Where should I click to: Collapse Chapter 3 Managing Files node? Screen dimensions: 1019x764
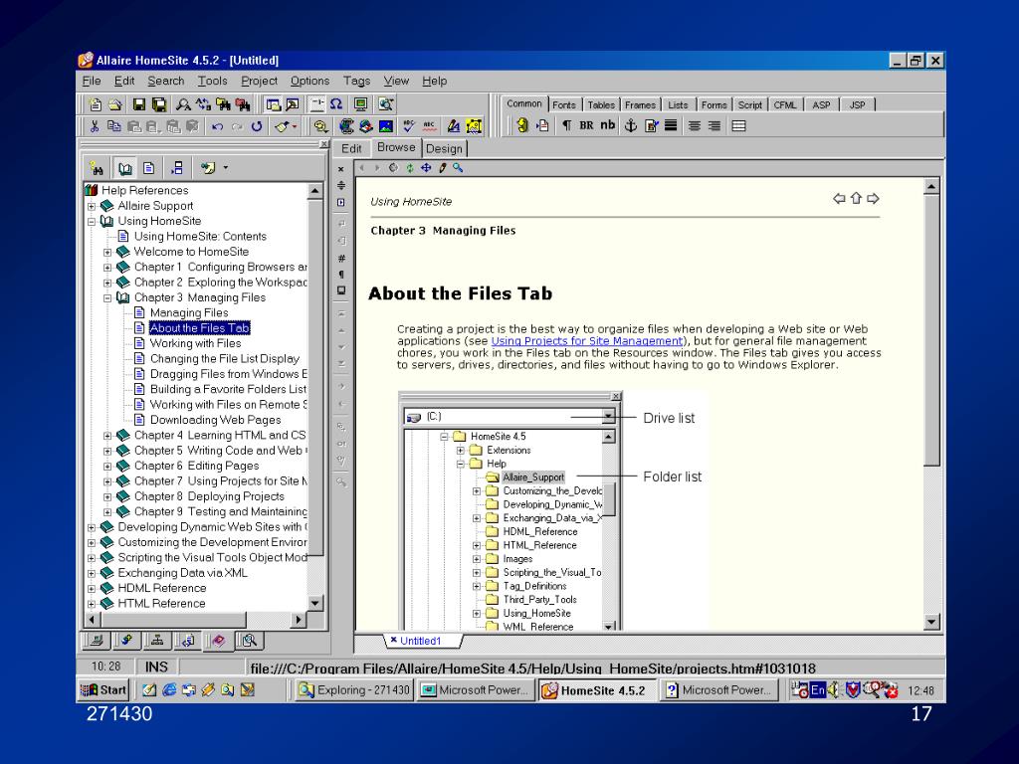pyautogui.click(x=107, y=298)
